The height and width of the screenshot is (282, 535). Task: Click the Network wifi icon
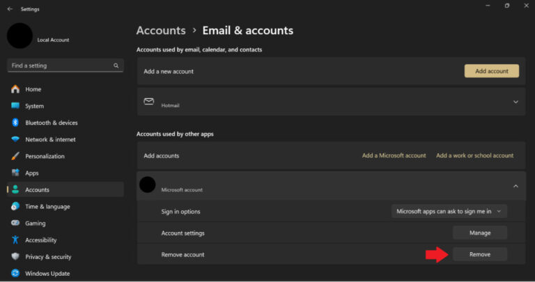click(x=15, y=139)
